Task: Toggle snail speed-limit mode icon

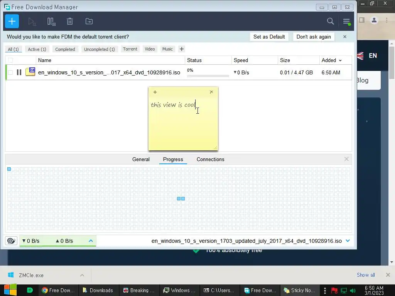Action: pos(11,241)
